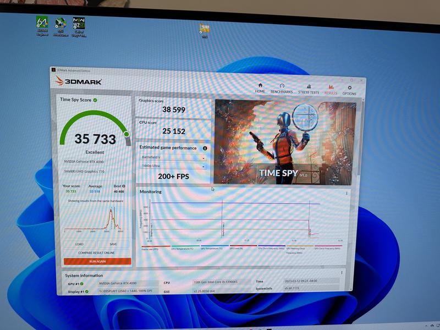Toggle the GPU Memory Clock Frequency legend item
Viewport: 440px width, 330px height.
(x=299, y=250)
